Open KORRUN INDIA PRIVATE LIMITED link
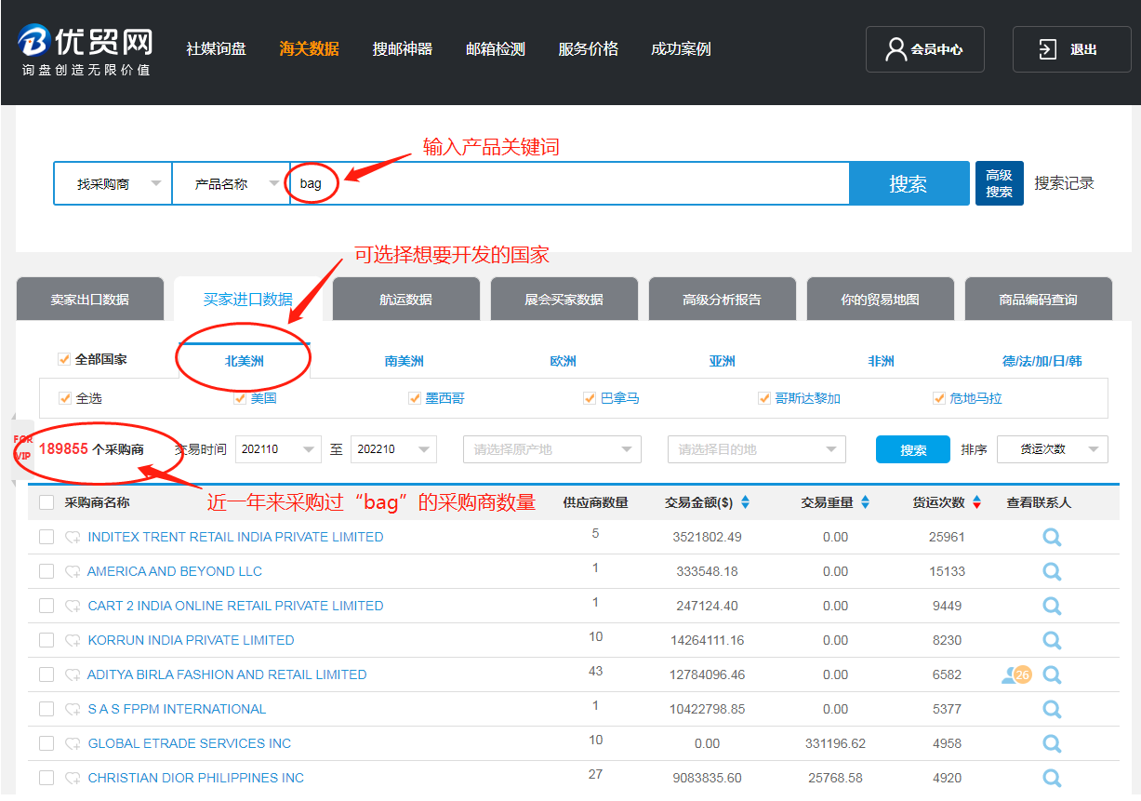Screen dimensions: 1141x801 [191, 640]
